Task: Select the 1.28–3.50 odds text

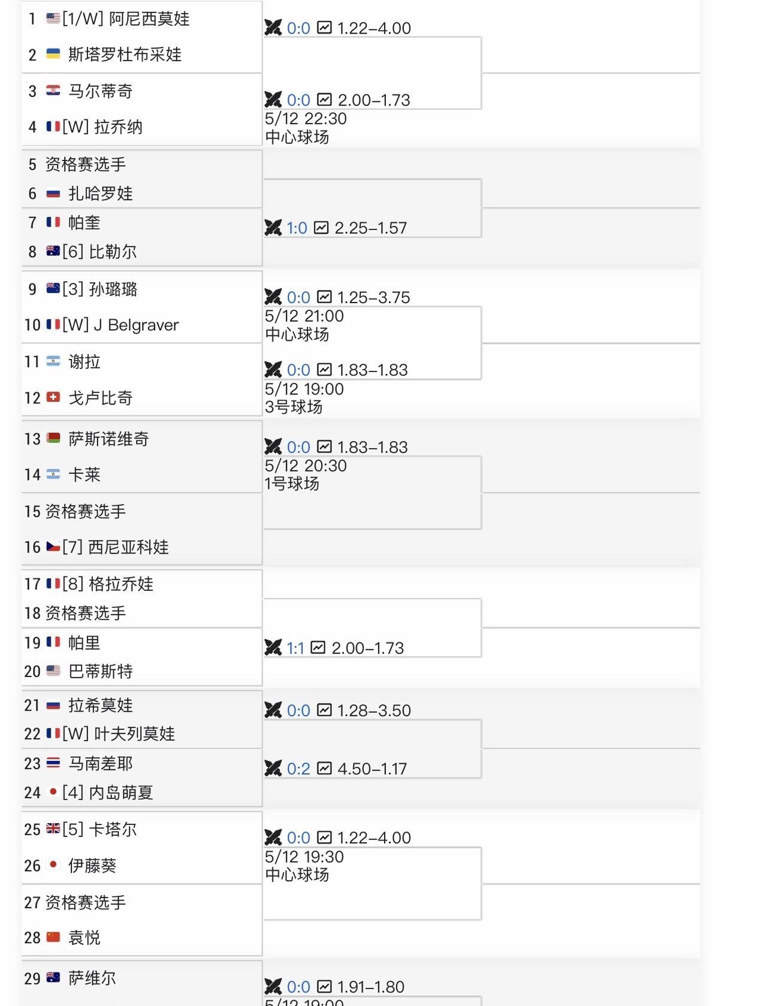Action: [x=374, y=711]
